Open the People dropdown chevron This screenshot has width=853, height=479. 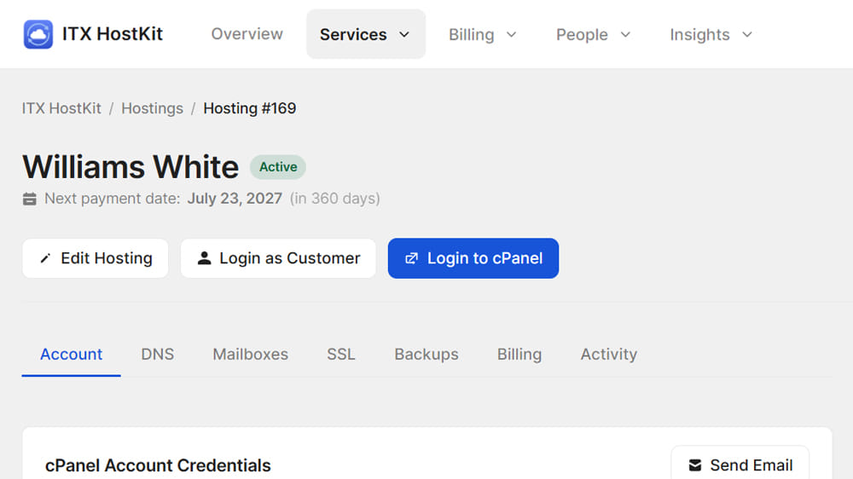[625, 34]
